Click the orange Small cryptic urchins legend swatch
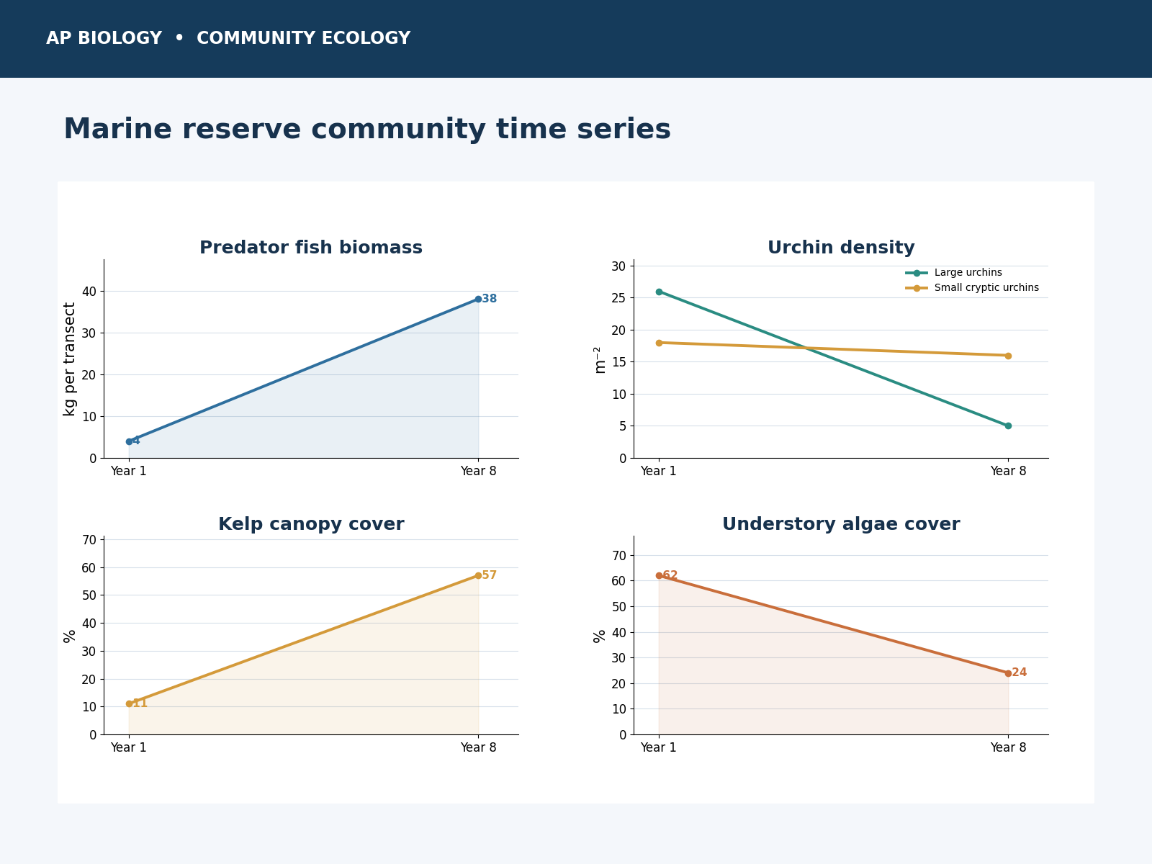 pyautogui.click(x=917, y=288)
